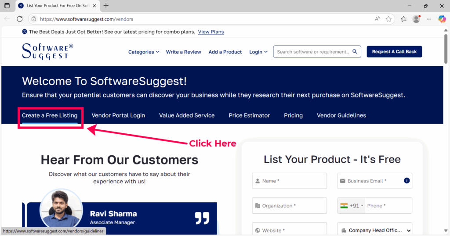Click 'List Your Product - It's Free' heading
Image resolution: width=450 pixels, height=236 pixels.
pos(332,159)
